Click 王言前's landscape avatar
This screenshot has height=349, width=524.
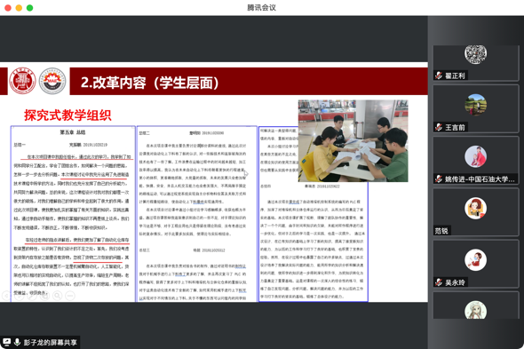[x=475, y=105]
